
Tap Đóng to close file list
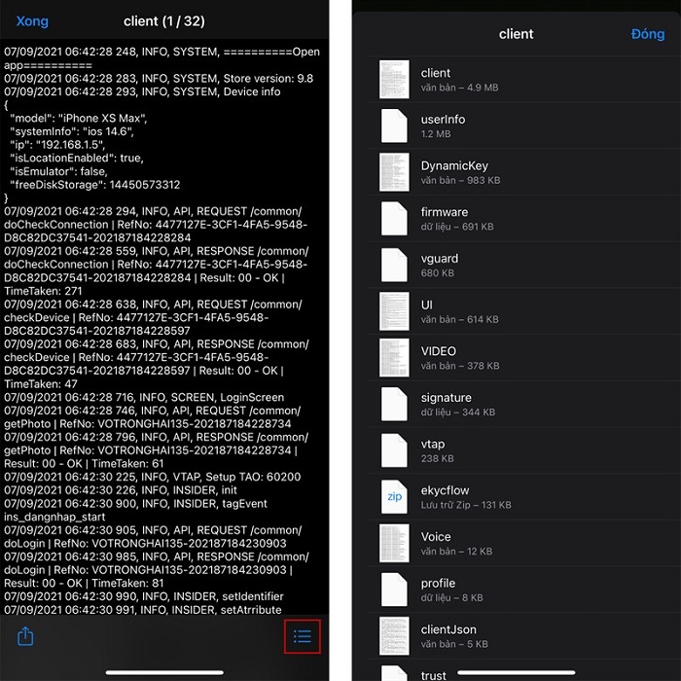pos(647,34)
